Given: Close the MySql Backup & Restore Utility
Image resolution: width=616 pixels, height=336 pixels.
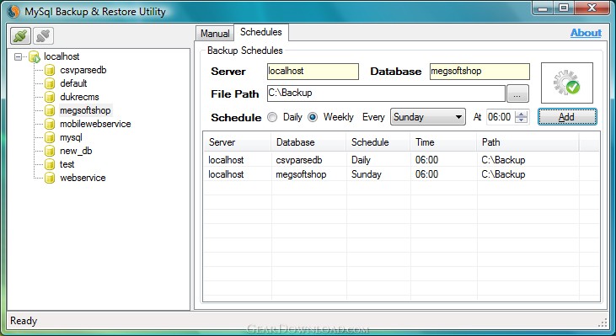Looking at the screenshot, I should (x=592, y=8).
